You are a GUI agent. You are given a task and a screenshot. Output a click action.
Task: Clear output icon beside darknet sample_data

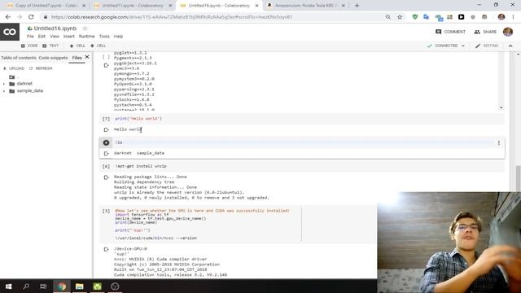pos(107,153)
